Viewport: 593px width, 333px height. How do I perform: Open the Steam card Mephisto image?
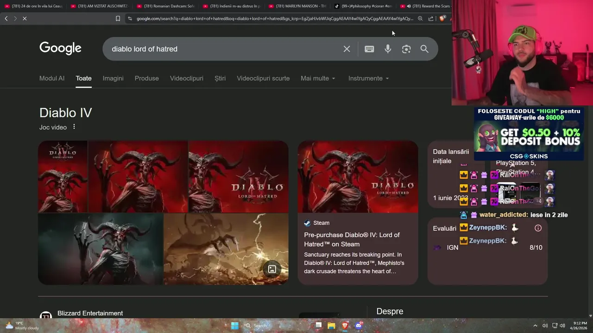point(358,177)
